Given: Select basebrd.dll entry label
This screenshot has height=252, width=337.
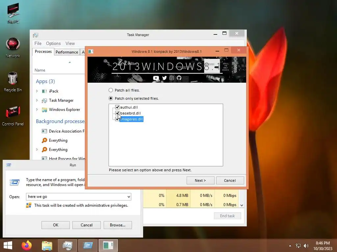Looking at the screenshot, I should coord(130,113).
